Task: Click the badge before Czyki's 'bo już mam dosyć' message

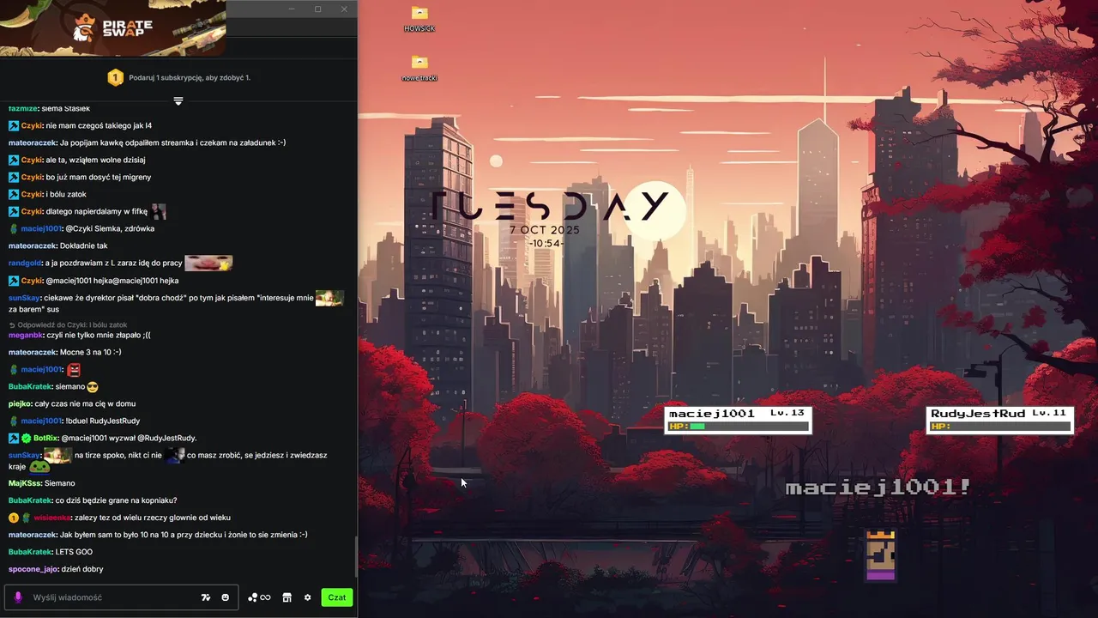Action: point(14,178)
